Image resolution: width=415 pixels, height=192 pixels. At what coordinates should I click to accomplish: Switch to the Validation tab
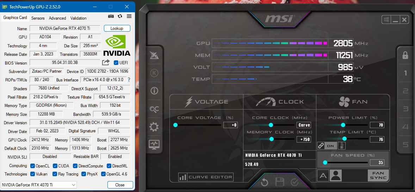(x=78, y=18)
